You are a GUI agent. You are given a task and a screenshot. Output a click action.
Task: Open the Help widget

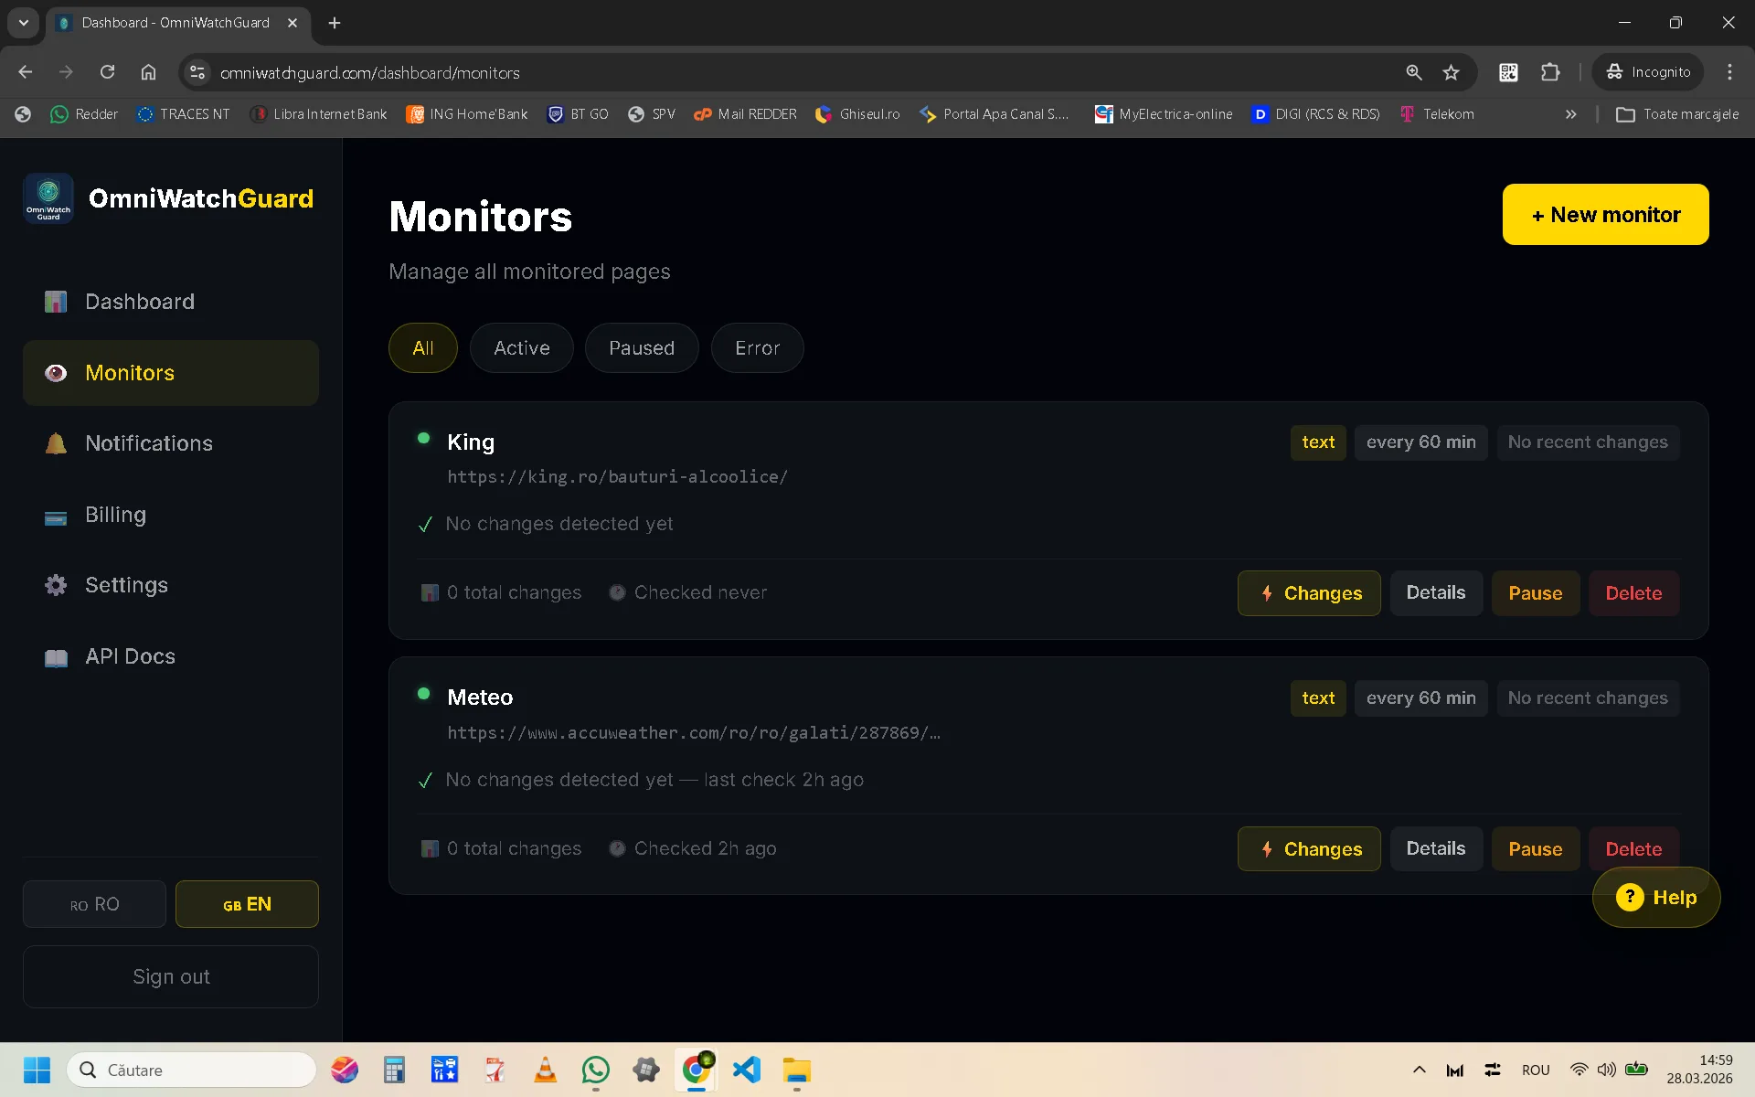1656,898
